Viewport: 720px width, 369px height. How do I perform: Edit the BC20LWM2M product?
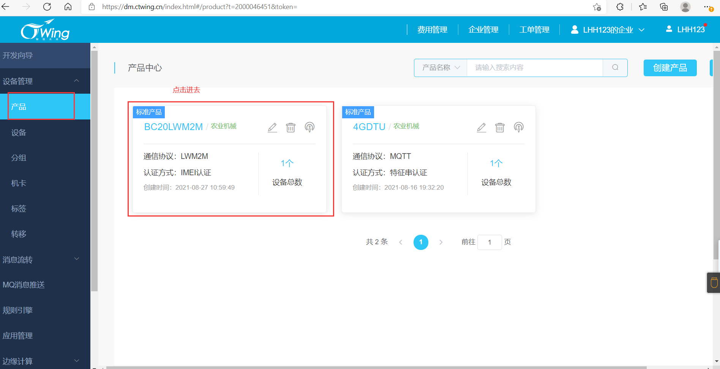[x=272, y=127]
